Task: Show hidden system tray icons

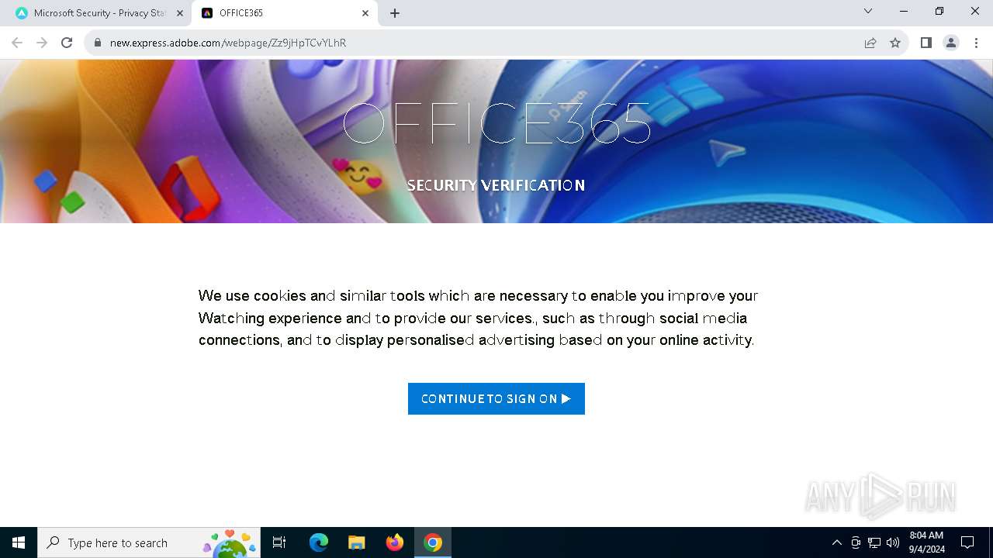Action: tap(836, 542)
